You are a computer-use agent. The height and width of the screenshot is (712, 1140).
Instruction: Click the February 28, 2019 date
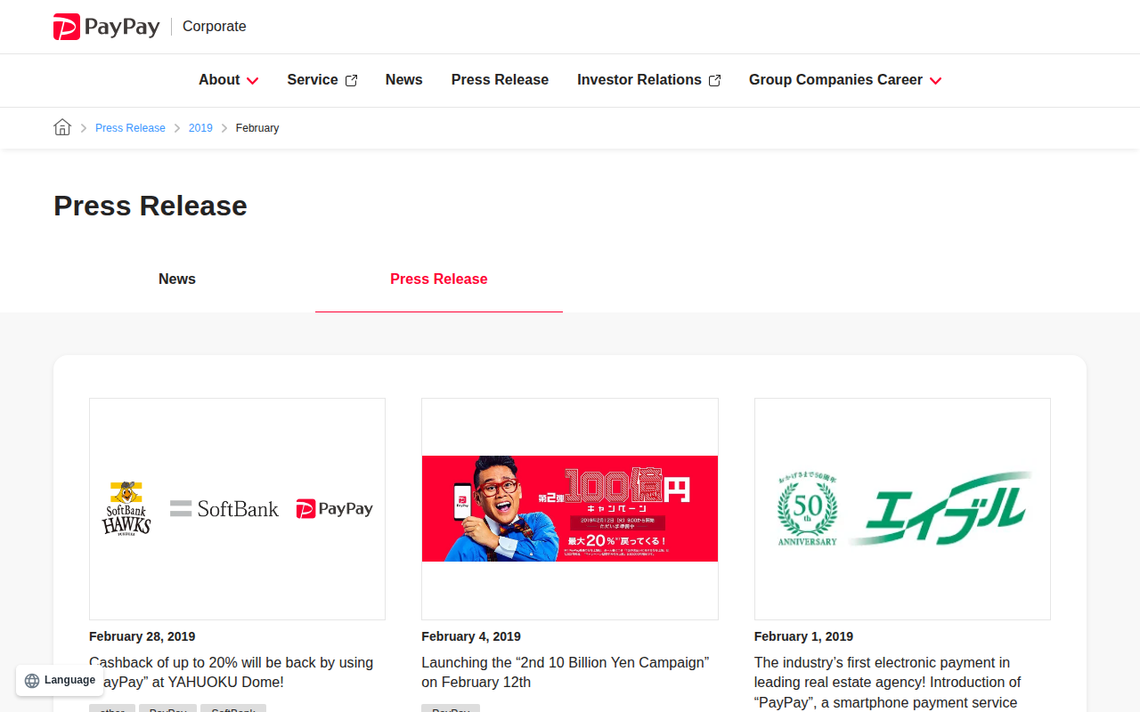coord(142,636)
